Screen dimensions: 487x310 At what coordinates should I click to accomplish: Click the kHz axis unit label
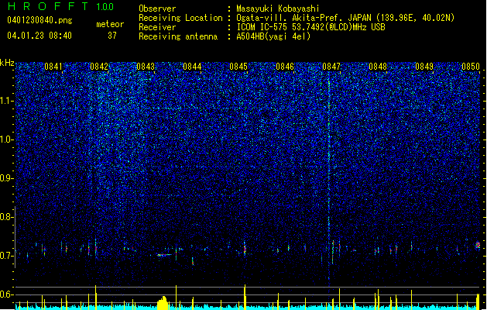click(x=7, y=63)
